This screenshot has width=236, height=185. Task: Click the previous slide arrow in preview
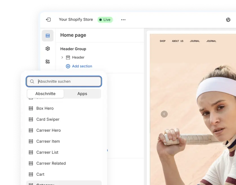[x=164, y=114]
